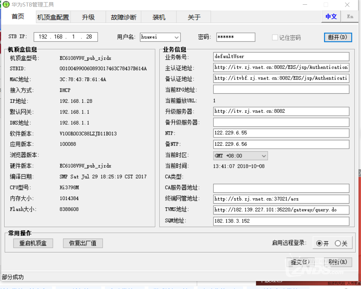Expand the 用户名 huawei dropdown

coord(177,37)
